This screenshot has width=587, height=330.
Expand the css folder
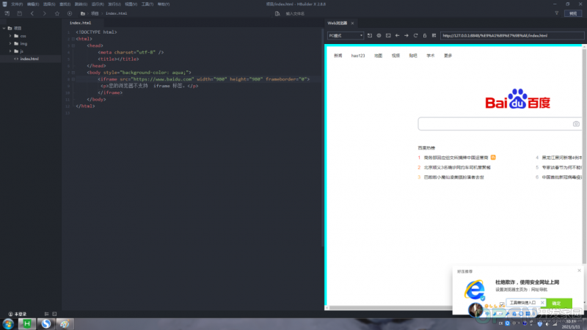coord(10,36)
